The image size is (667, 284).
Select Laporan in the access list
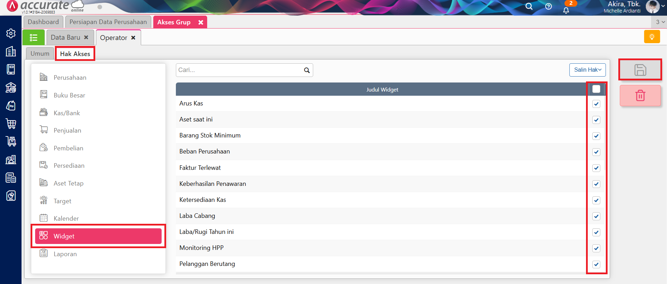[x=65, y=254]
